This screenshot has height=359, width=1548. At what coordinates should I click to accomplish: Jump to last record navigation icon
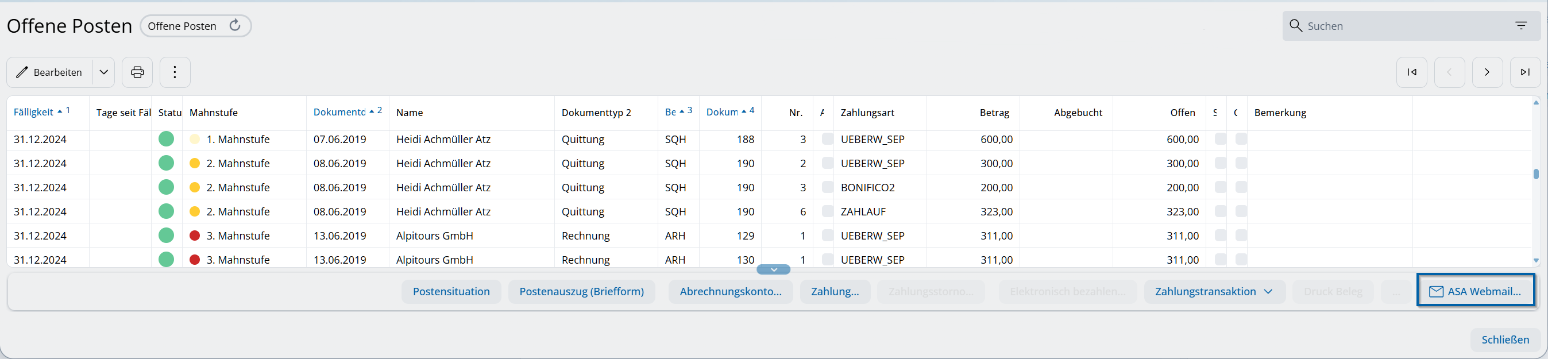tap(1524, 72)
